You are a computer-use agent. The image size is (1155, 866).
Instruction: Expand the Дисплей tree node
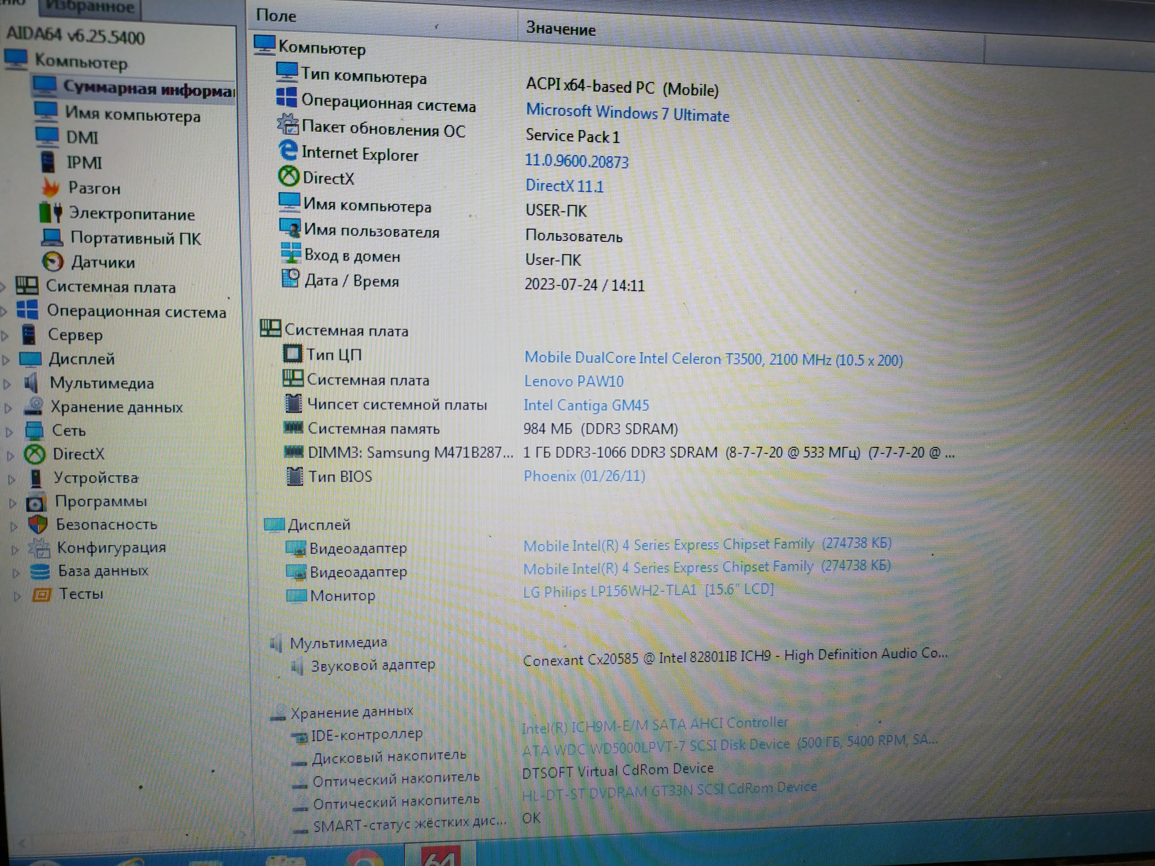pyautogui.click(x=6, y=359)
